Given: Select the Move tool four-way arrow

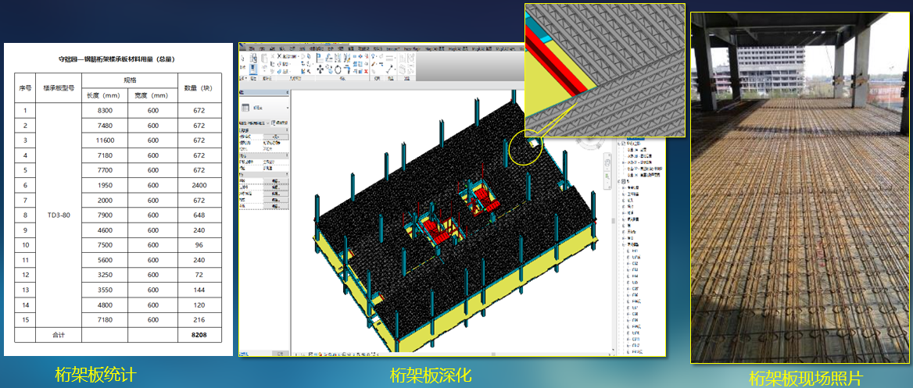Looking at the screenshot, I should (321, 69).
